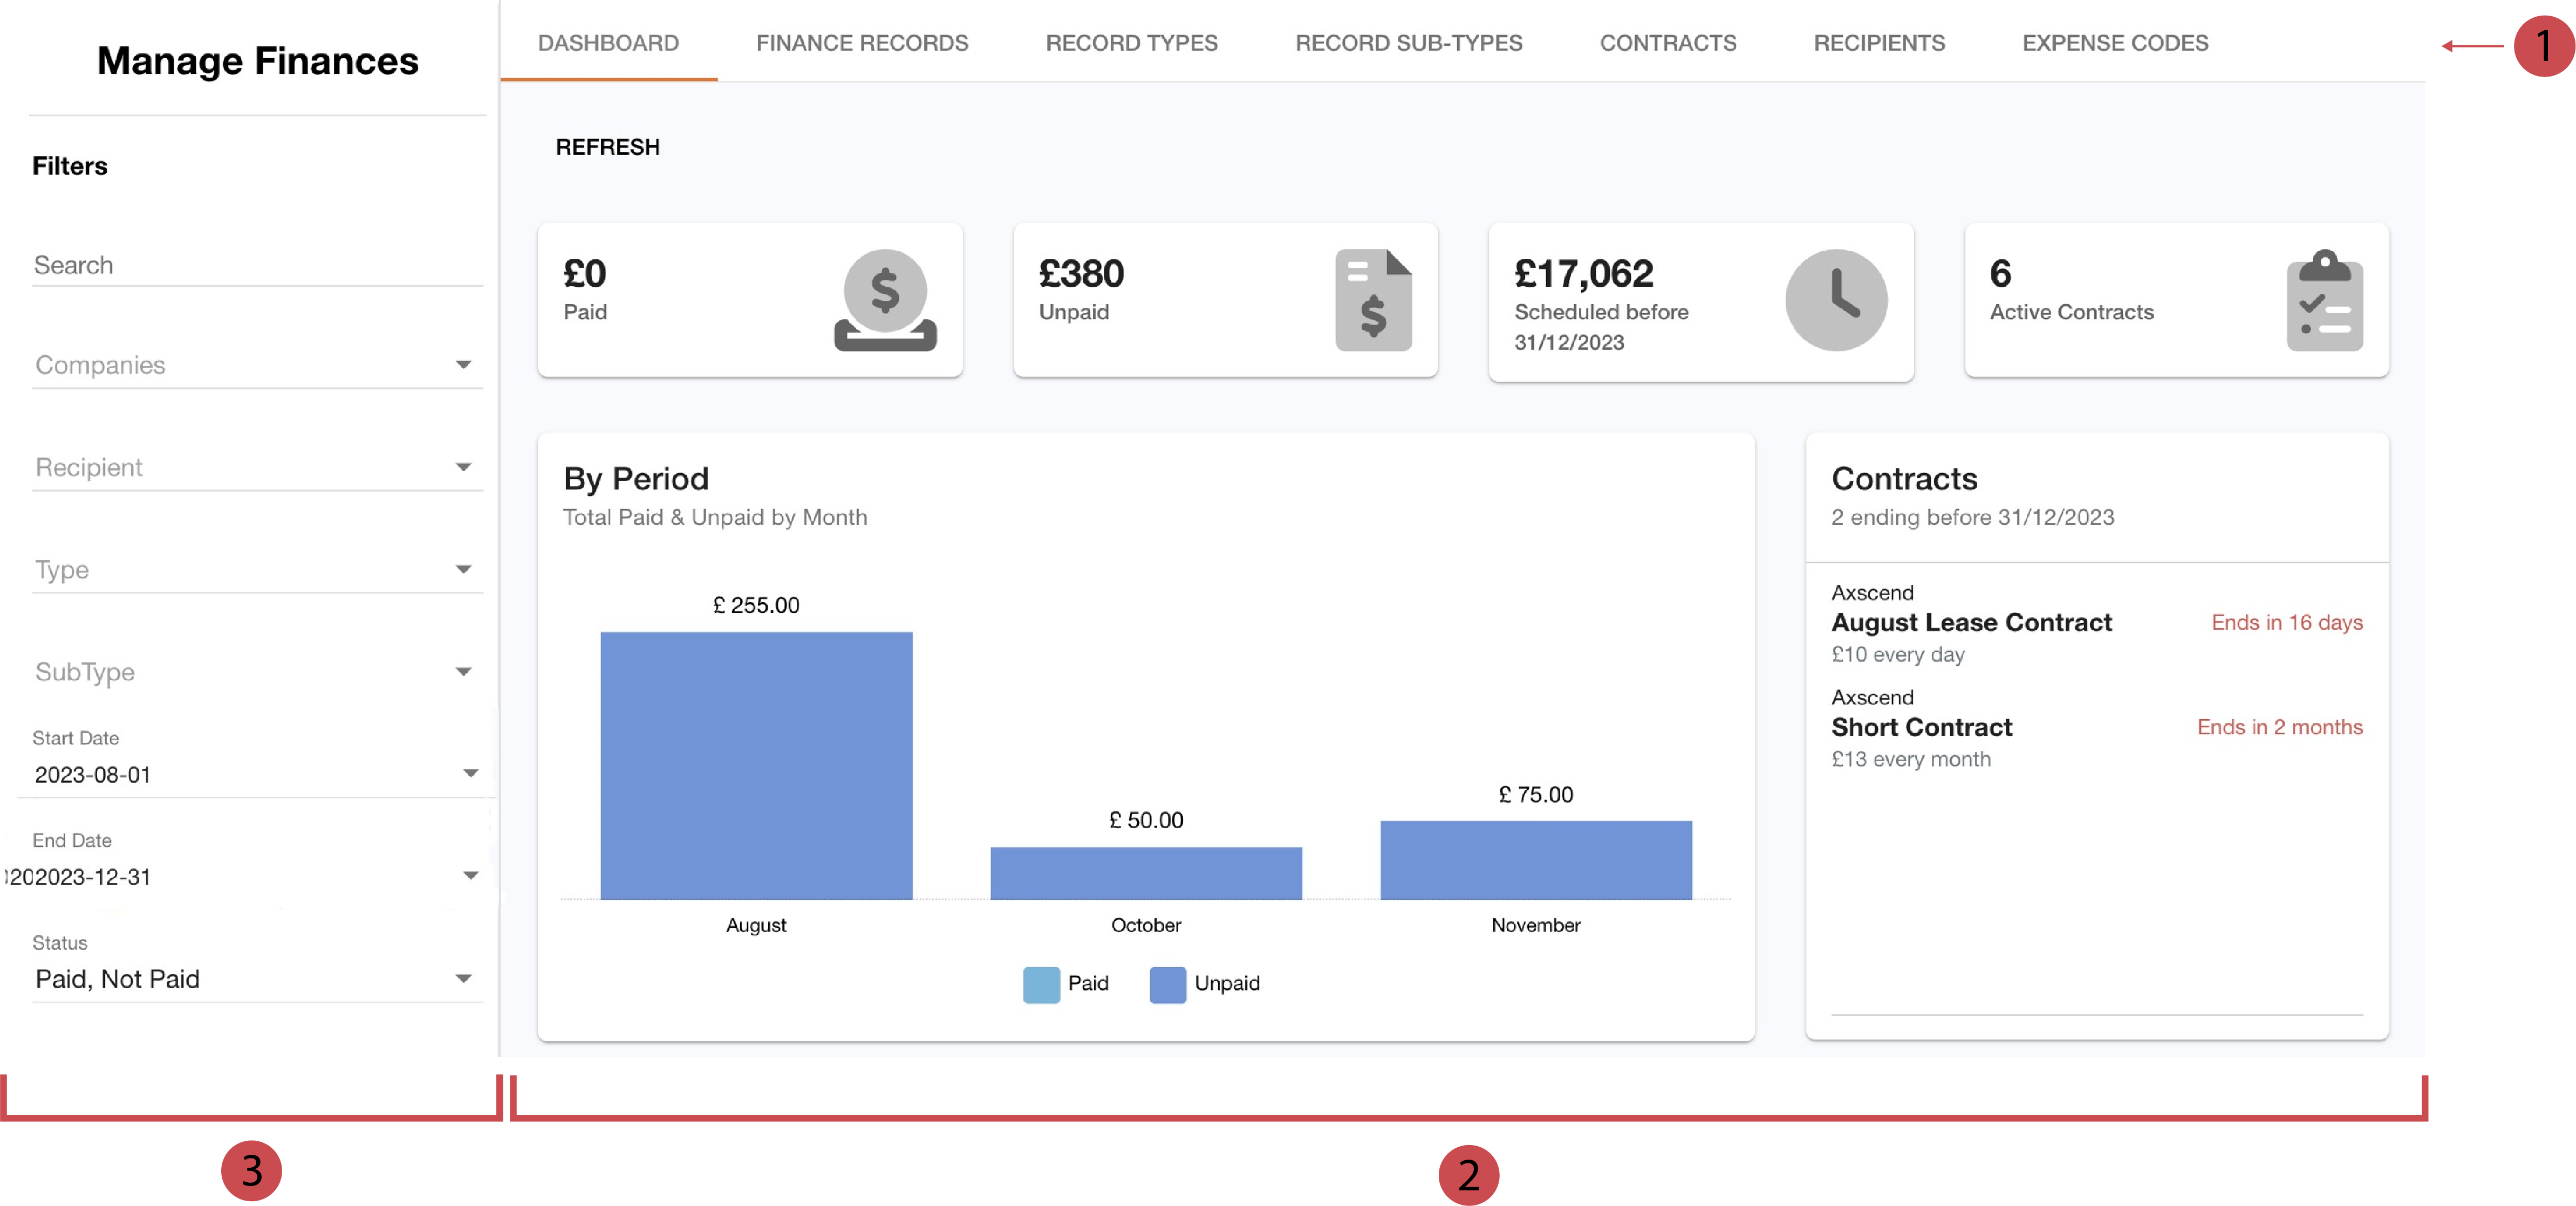
Task: Click the REFRESH button
Action: (607, 146)
